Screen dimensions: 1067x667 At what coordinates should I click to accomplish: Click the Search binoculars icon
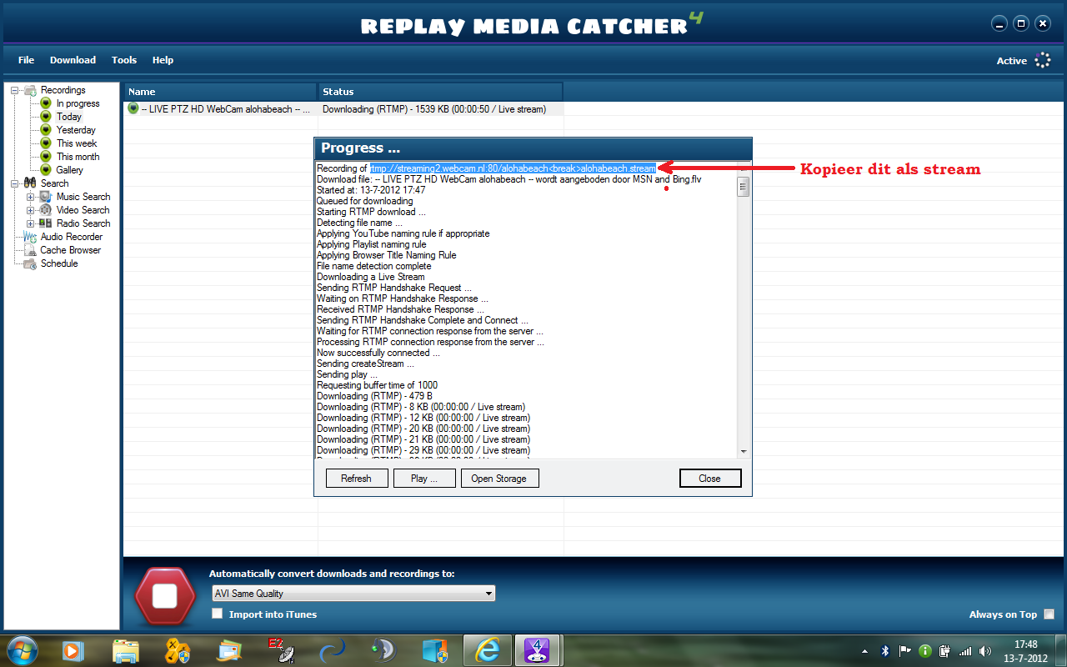tap(30, 183)
